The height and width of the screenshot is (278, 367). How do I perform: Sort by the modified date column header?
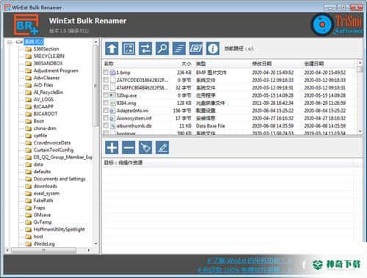(262, 64)
